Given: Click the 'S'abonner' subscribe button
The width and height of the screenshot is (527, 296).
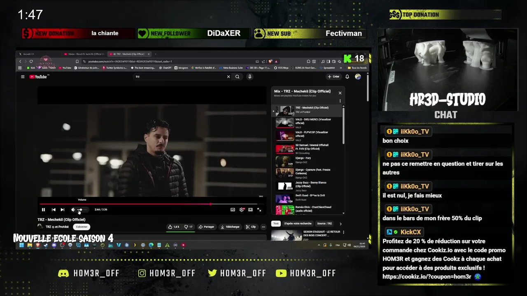Looking at the screenshot, I should click(x=82, y=227).
